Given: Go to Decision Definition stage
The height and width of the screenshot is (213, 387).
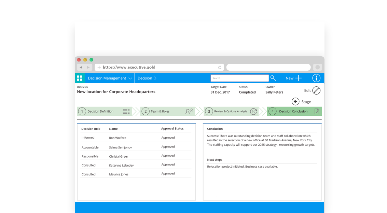Looking at the screenshot, I should tap(104, 111).
